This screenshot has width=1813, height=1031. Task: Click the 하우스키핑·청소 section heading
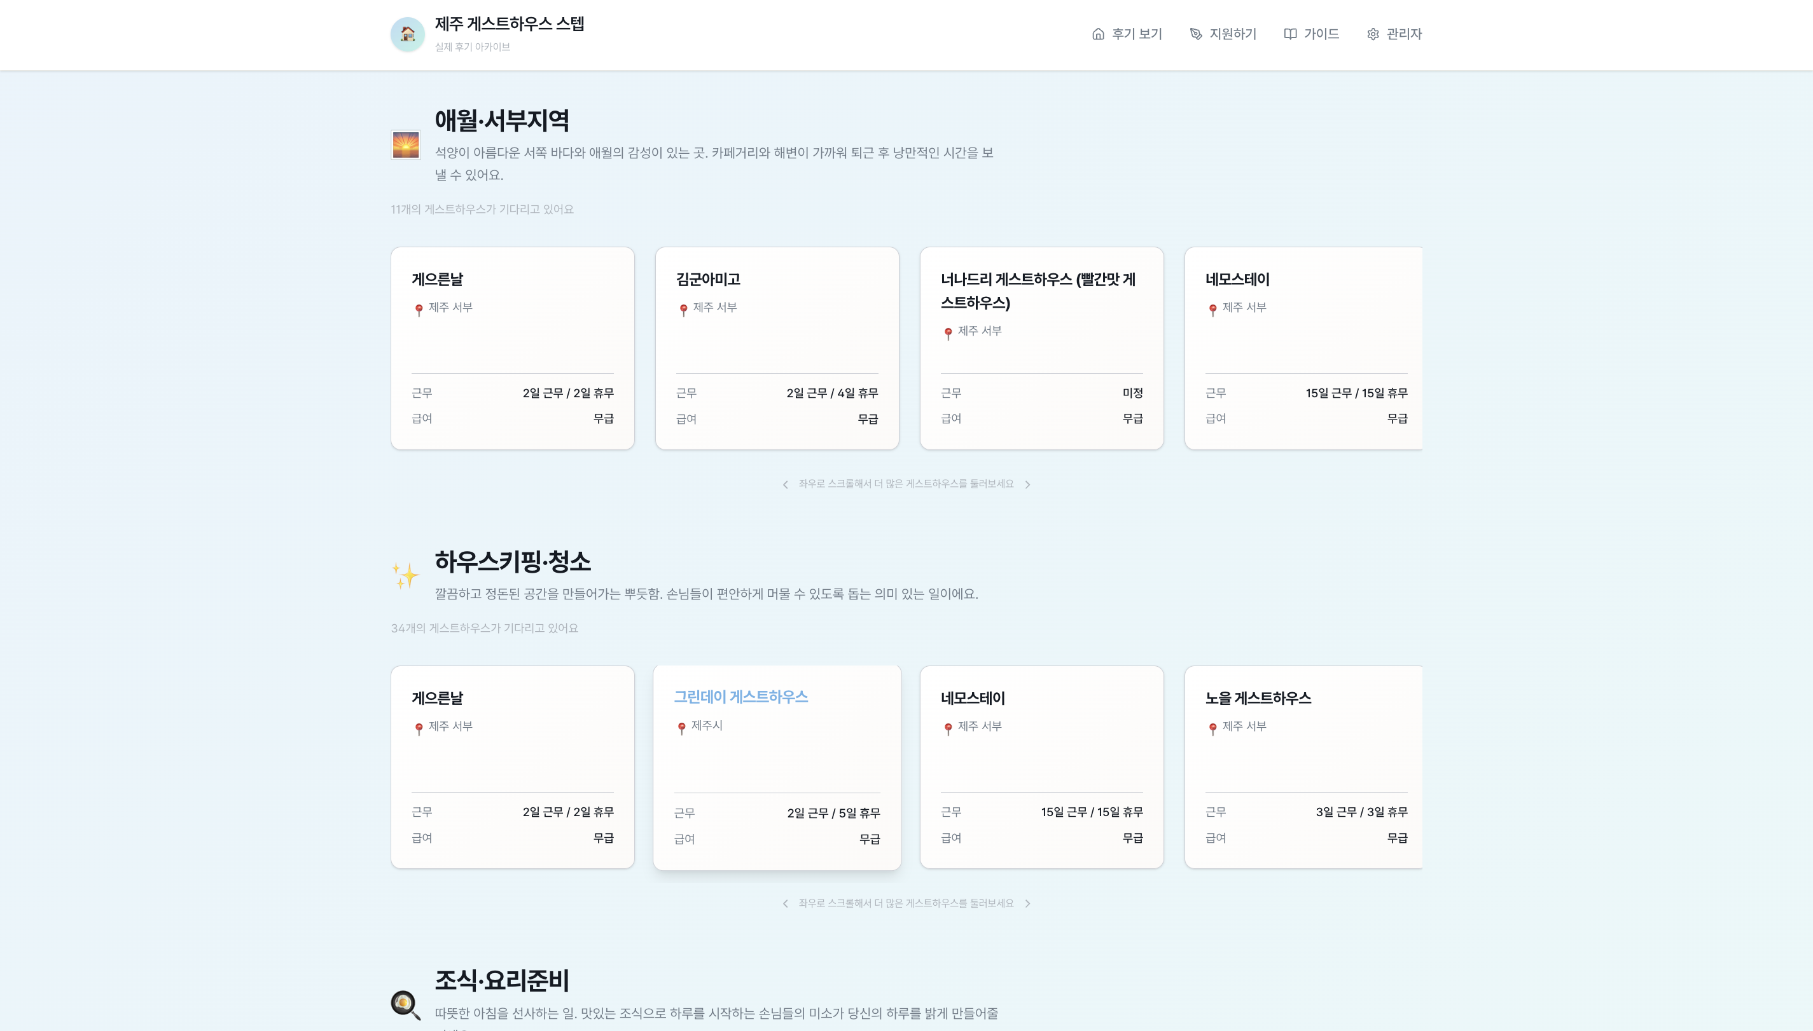(x=512, y=561)
